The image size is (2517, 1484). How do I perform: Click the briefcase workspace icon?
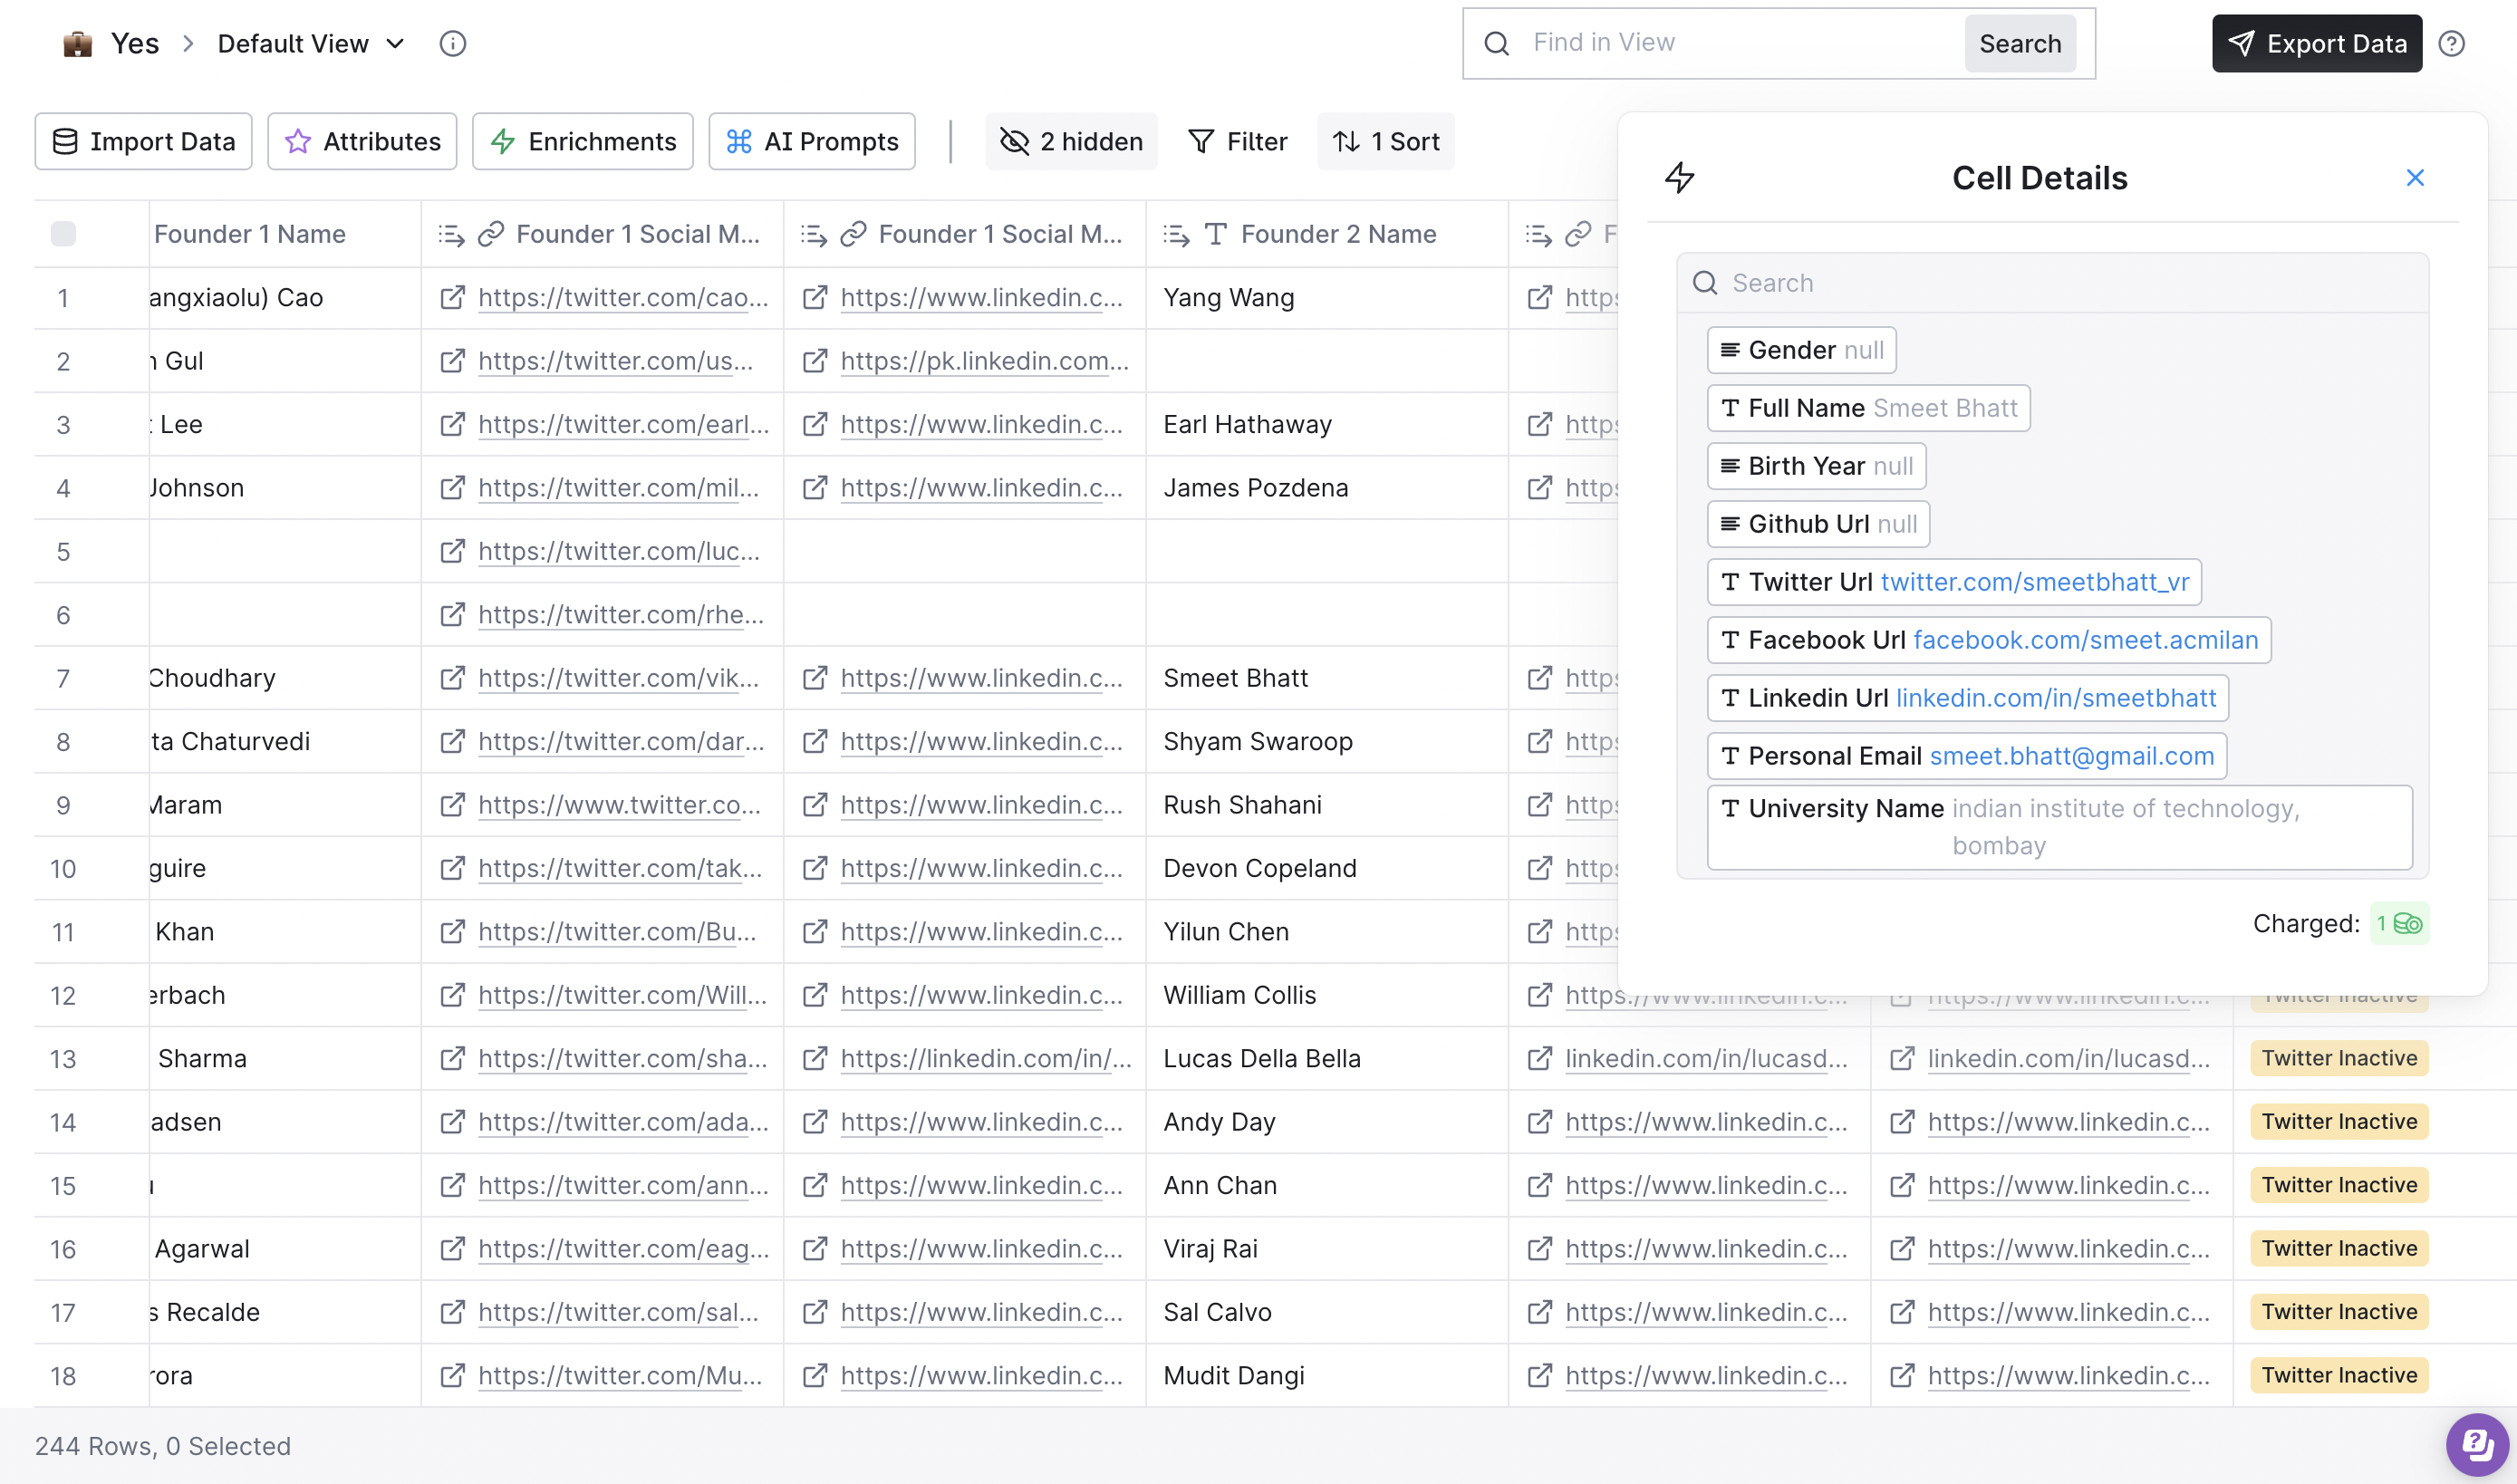pos(77,44)
